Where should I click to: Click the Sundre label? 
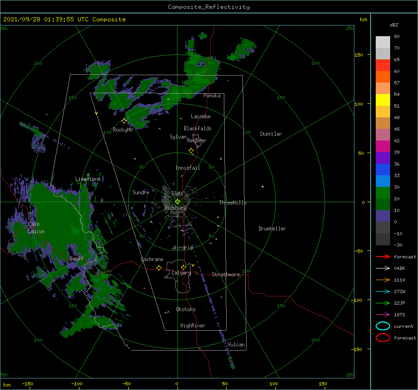coord(141,192)
